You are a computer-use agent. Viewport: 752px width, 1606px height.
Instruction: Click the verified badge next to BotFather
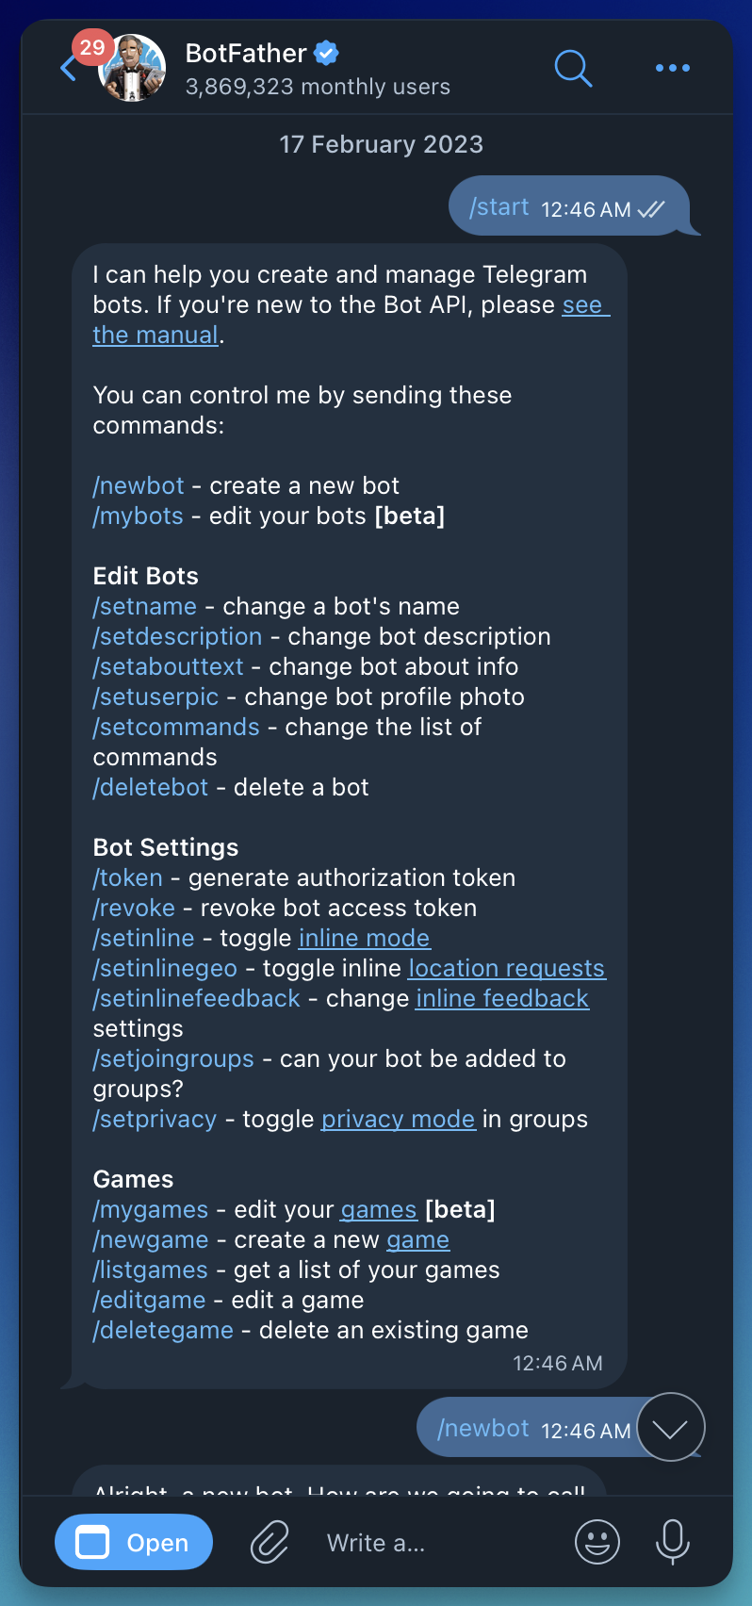(x=324, y=54)
